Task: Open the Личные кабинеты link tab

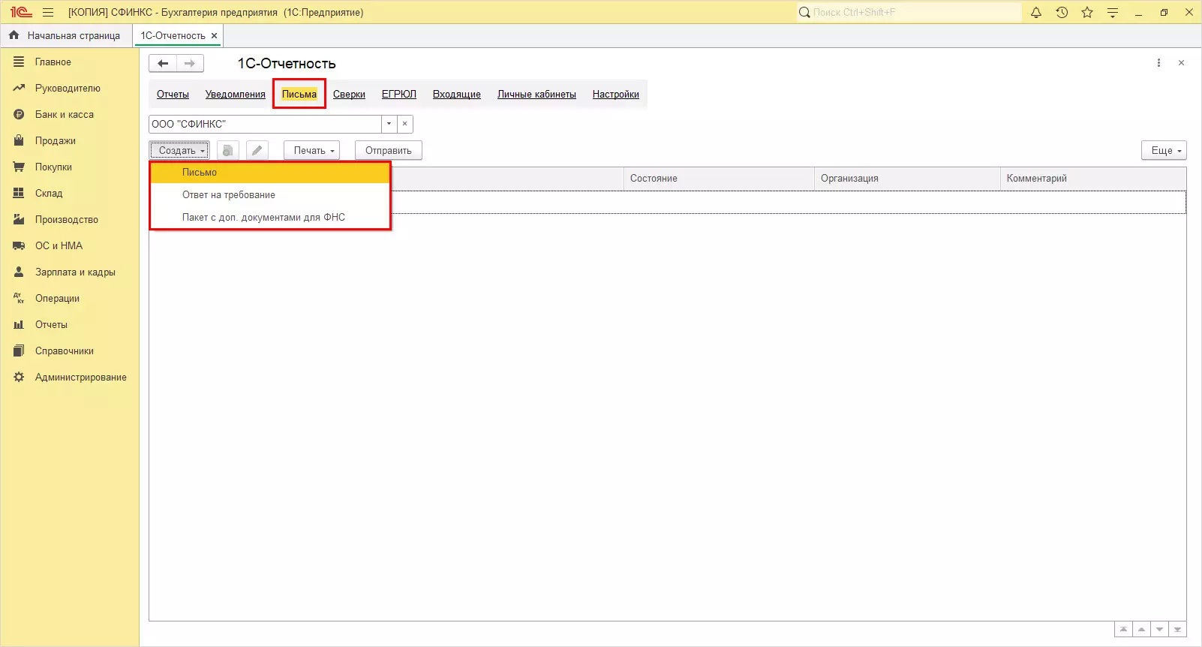Action: (536, 95)
